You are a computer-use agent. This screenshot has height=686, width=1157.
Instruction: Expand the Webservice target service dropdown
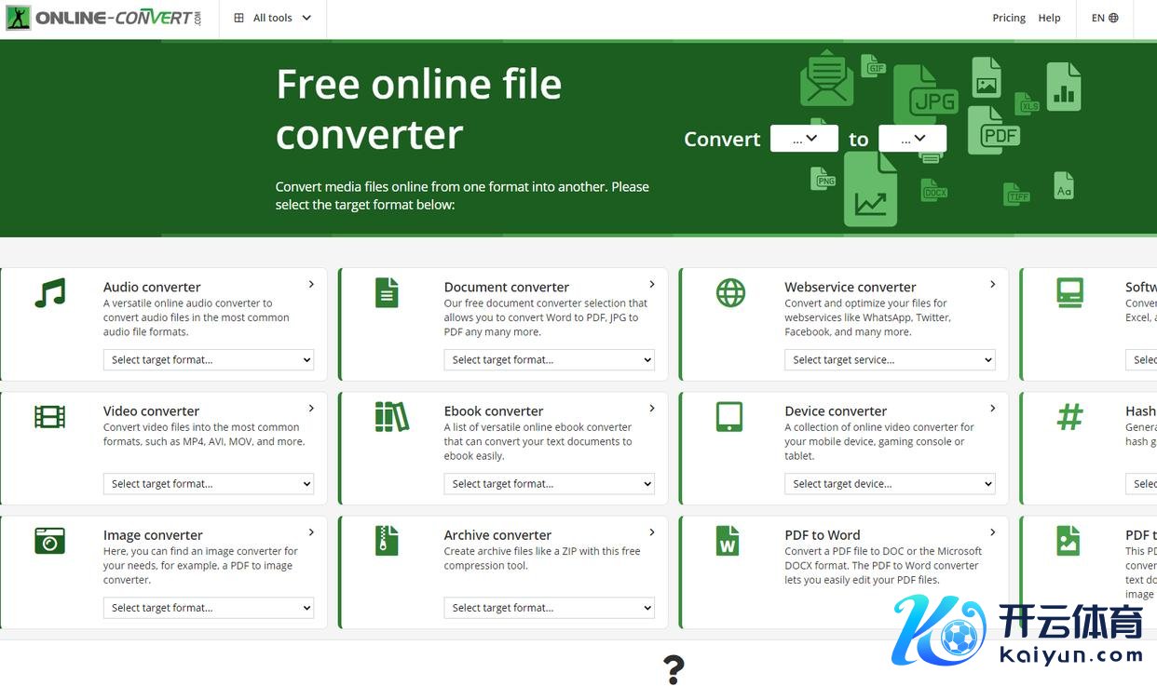890,360
